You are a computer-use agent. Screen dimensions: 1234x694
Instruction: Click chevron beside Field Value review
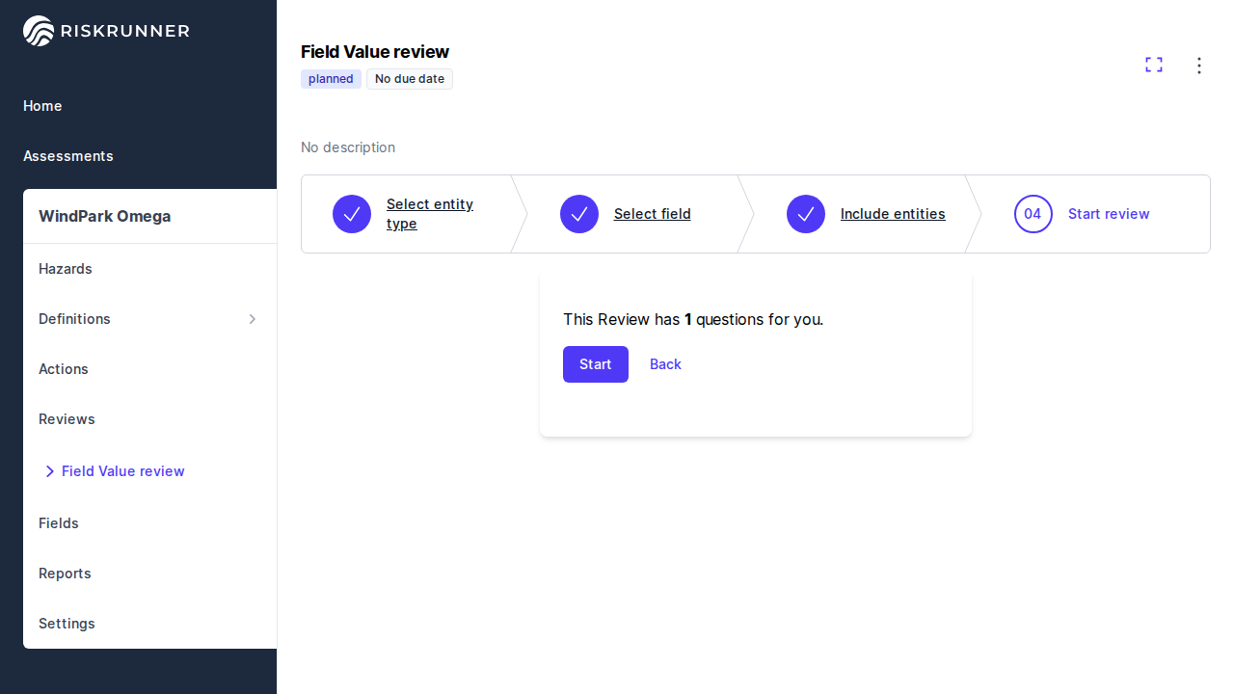(x=49, y=471)
